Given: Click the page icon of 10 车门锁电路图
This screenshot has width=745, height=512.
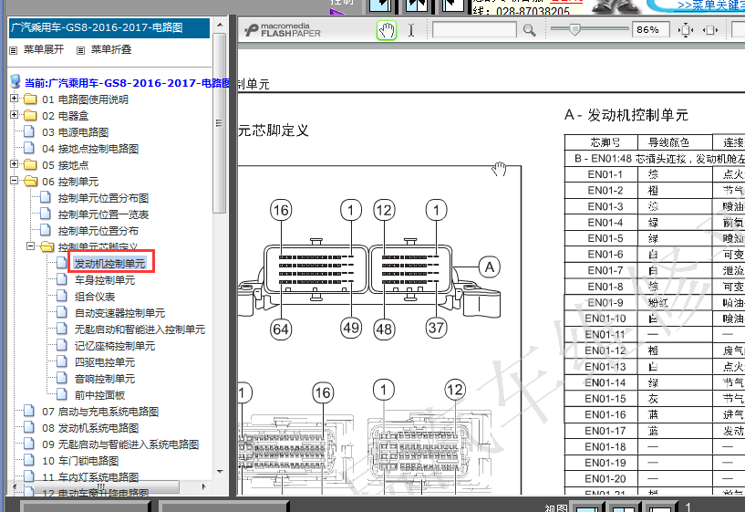Looking at the screenshot, I should point(29,461).
